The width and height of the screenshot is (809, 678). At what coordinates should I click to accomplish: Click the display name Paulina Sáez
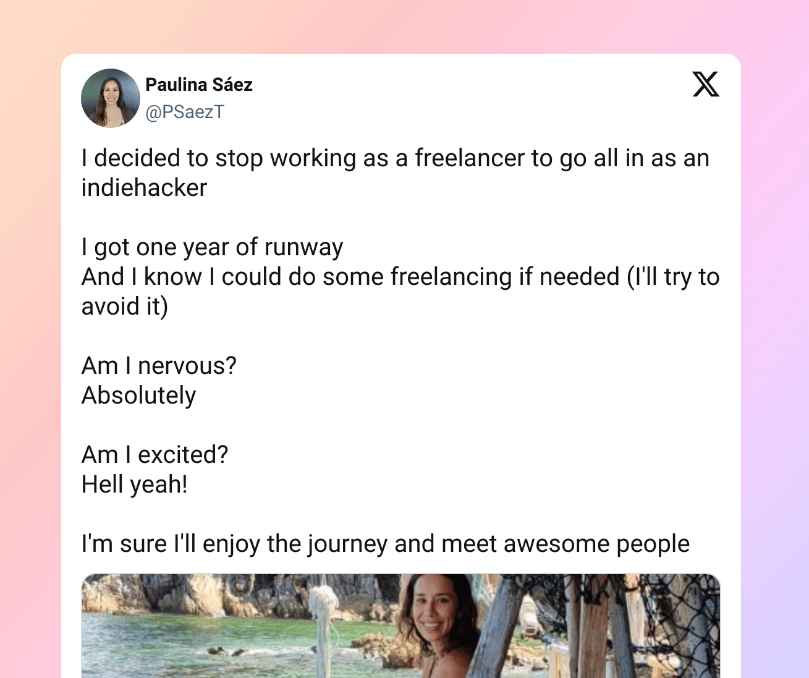199,85
